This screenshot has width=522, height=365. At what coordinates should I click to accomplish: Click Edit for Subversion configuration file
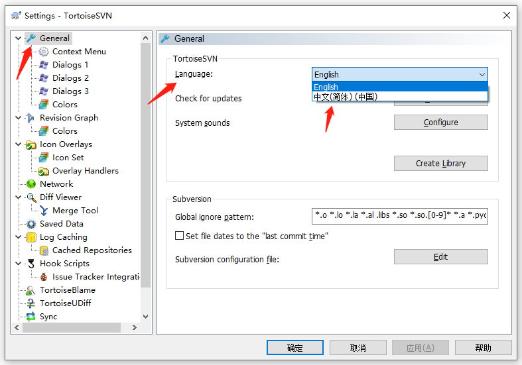[x=441, y=256]
